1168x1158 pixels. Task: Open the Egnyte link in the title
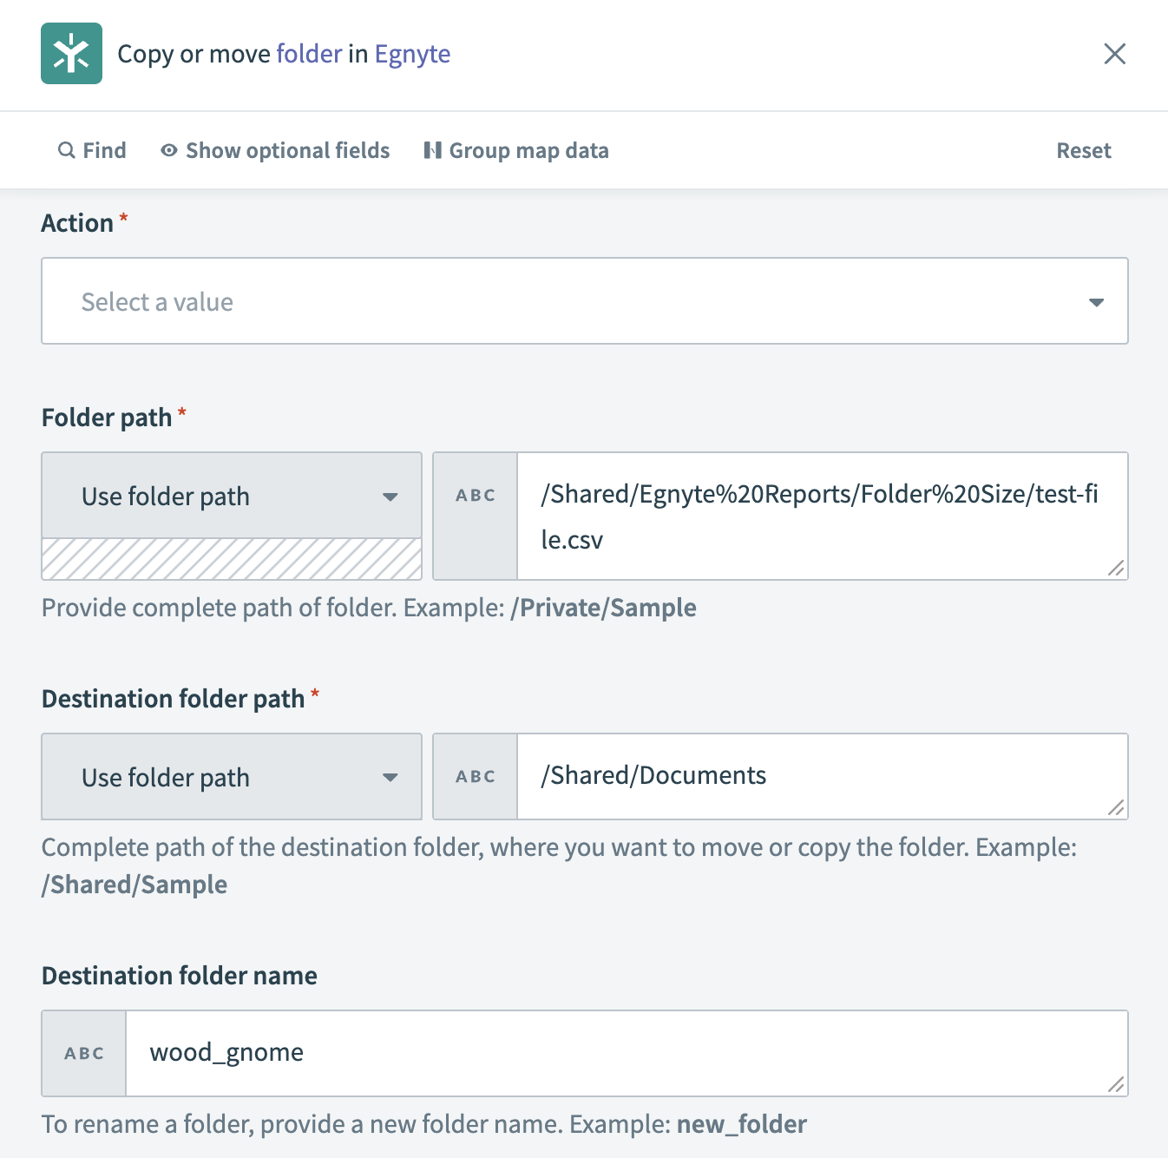click(412, 54)
